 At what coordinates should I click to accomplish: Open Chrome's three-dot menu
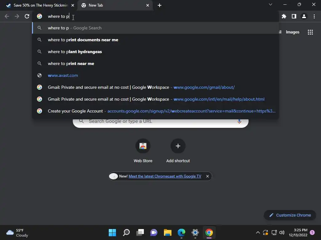pos(314,16)
